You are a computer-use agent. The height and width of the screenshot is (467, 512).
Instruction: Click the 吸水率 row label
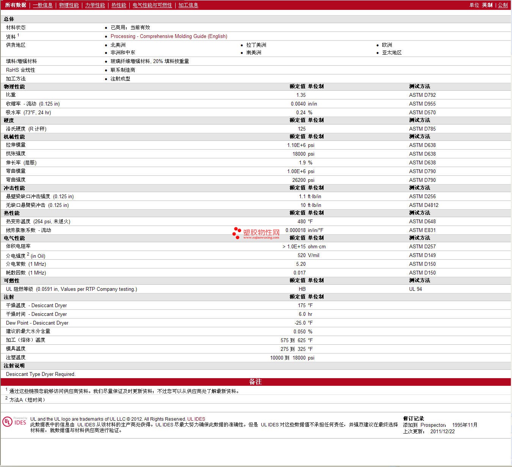[28, 112]
